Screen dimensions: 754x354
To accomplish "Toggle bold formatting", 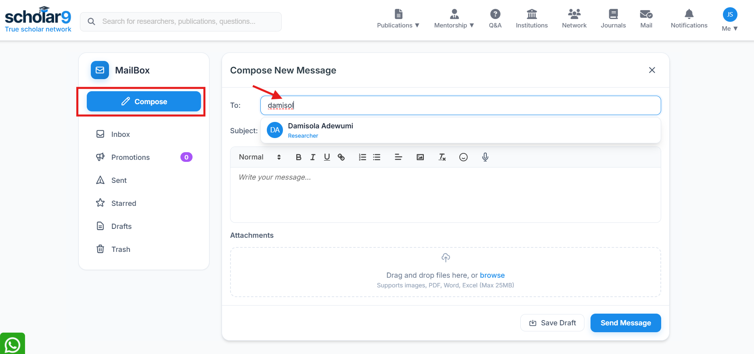I will coord(298,157).
